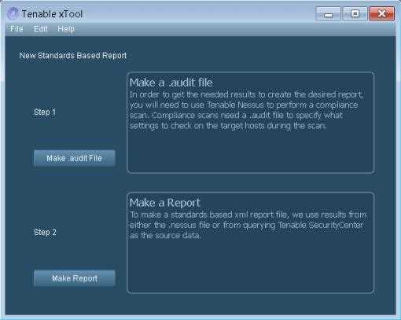
Task: Open the File menu
Action: click(x=17, y=28)
